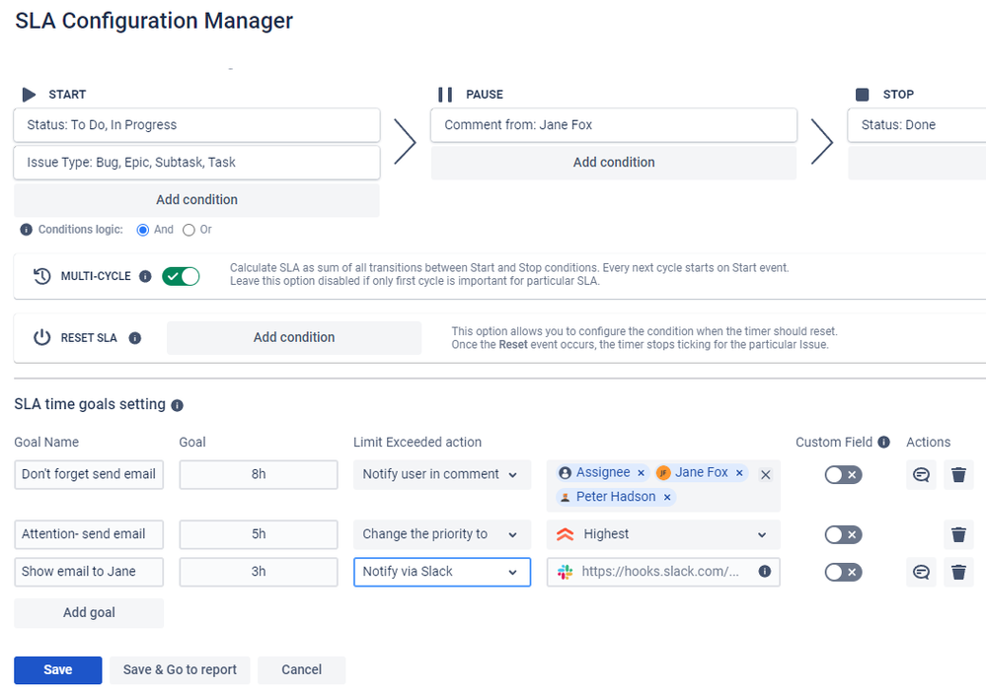Delete the "Don't forget send email" goal
The width and height of the screenshot is (986, 694).
958,475
